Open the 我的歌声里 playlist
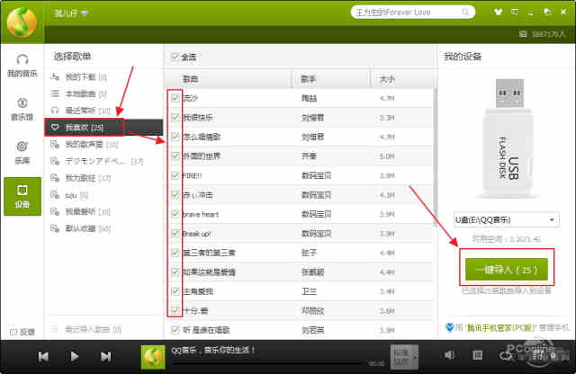 92,144
